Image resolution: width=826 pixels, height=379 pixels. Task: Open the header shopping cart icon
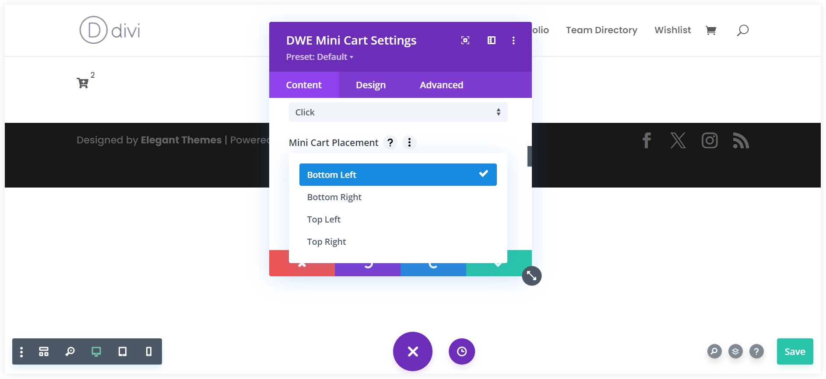point(711,30)
